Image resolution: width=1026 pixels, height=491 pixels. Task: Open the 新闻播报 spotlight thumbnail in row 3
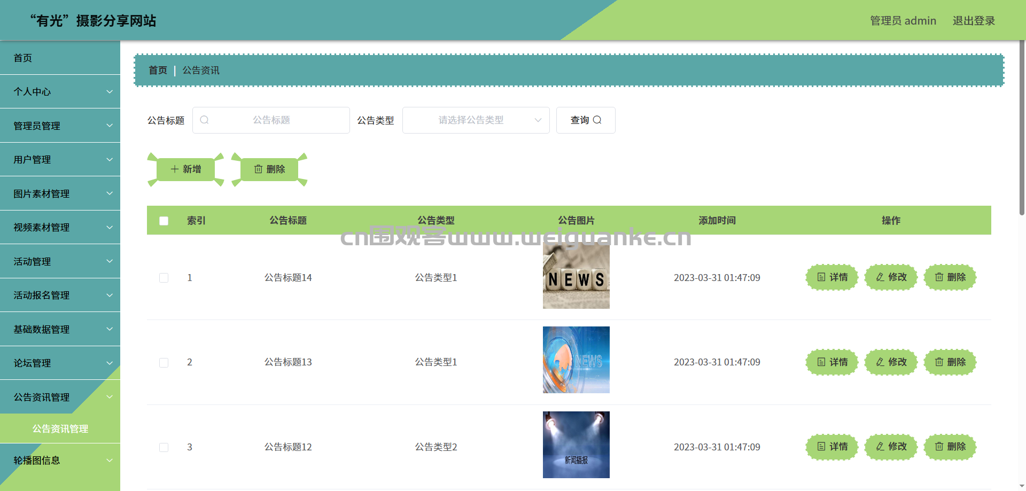coord(576,445)
